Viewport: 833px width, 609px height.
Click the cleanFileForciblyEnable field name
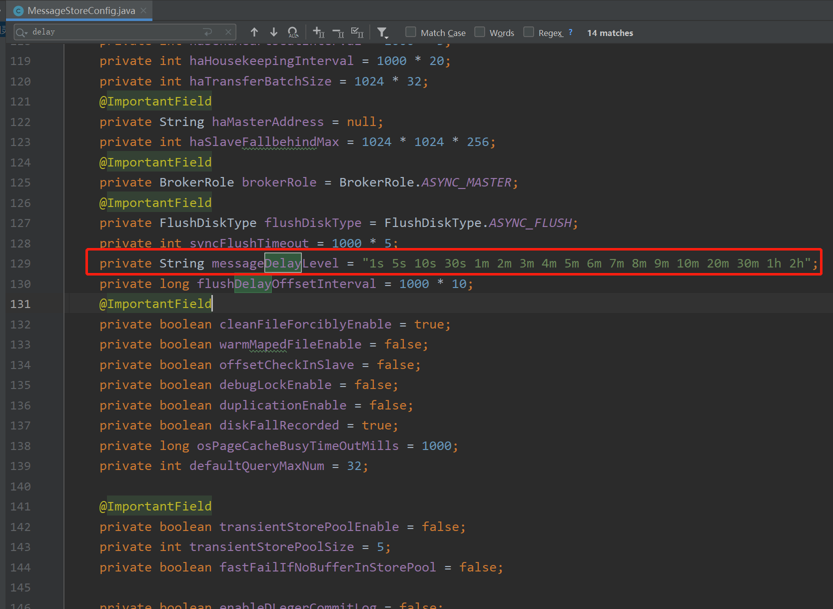[305, 324]
